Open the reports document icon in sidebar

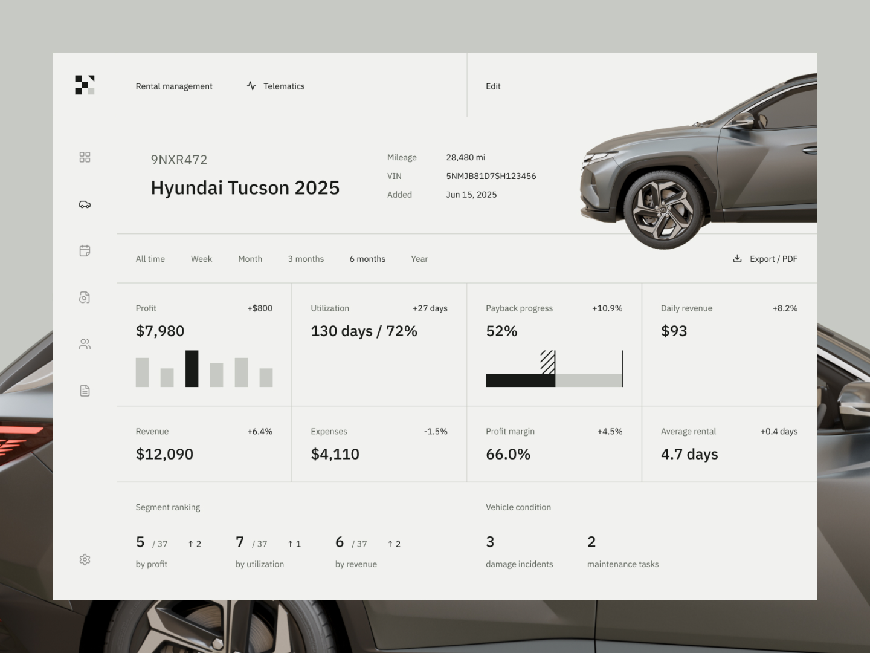pyautogui.click(x=85, y=391)
